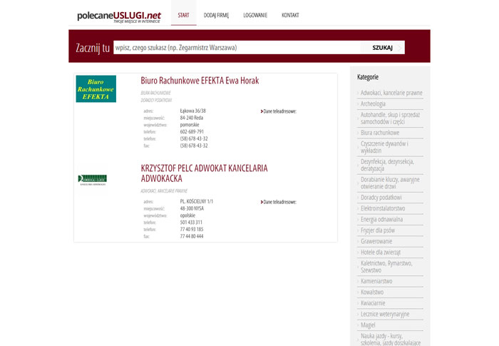Click the phone number 602-689-791
The height and width of the screenshot is (346, 499).
click(192, 131)
